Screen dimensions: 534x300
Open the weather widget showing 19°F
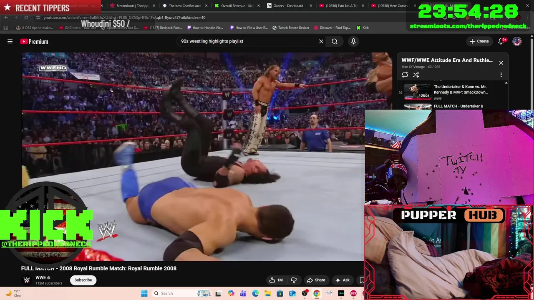[x=13, y=293]
